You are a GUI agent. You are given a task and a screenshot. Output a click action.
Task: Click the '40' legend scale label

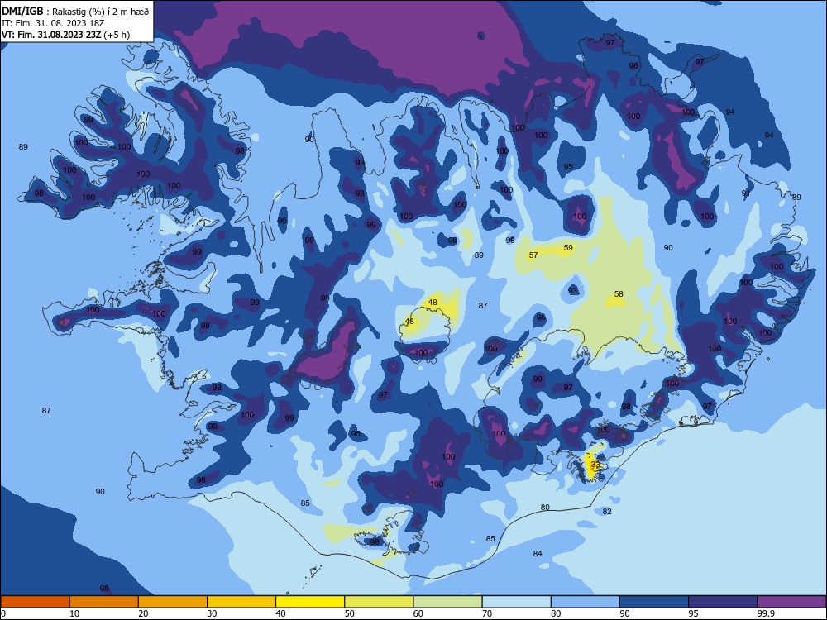pyautogui.click(x=280, y=613)
